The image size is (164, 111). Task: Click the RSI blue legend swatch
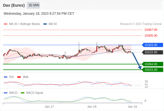6,77
